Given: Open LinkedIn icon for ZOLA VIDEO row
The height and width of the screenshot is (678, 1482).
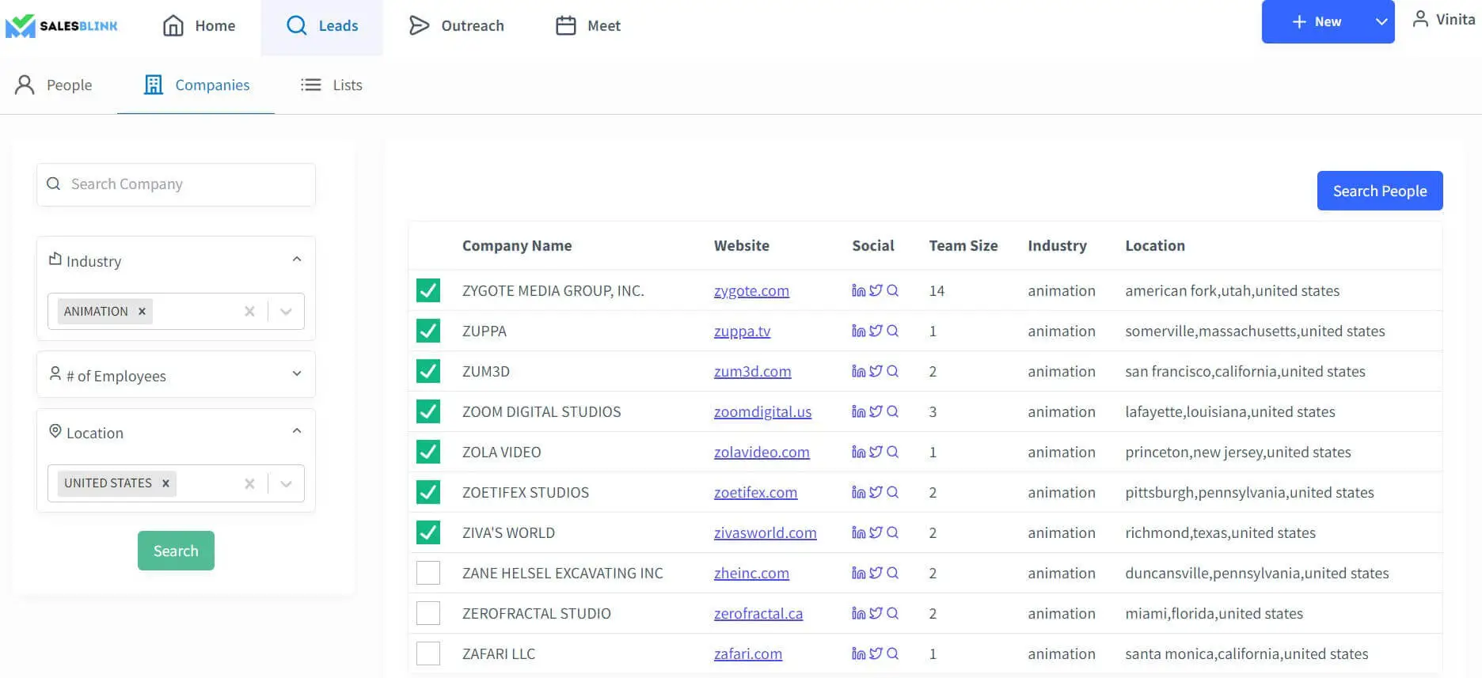Looking at the screenshot, I should click(858, 452).
